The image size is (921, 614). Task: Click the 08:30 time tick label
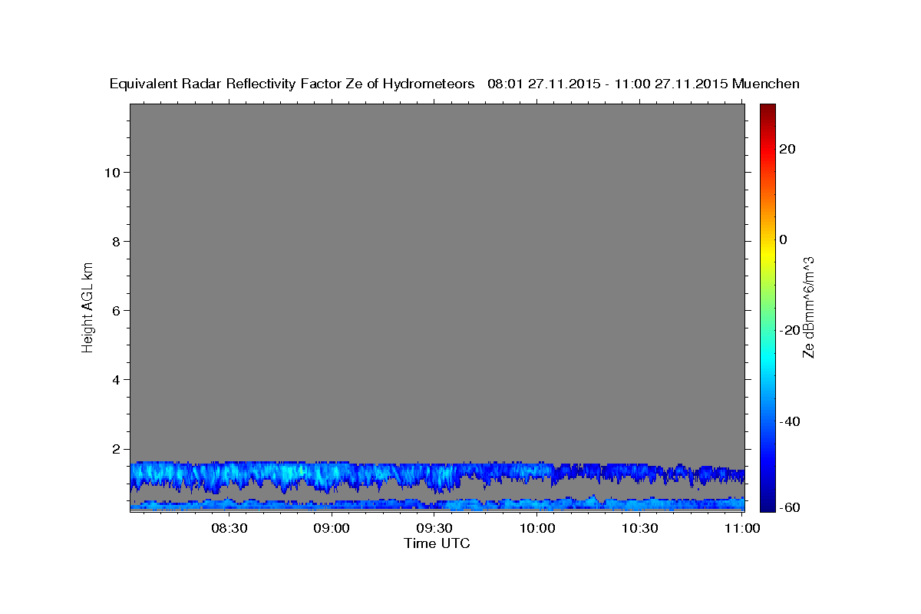click(229, 528)
